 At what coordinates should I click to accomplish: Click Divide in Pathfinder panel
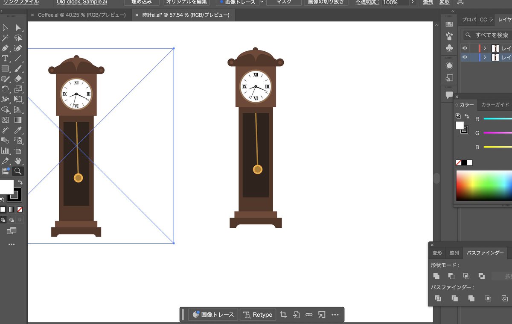pyautogui.click(x=438, y=298)
